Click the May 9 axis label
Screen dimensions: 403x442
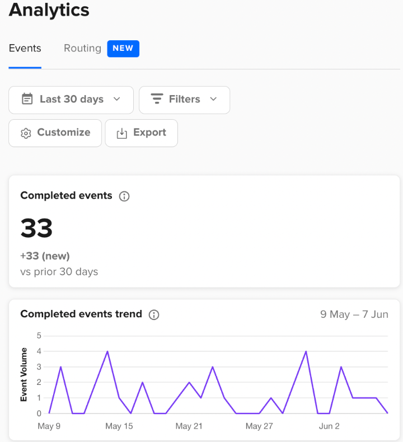point(49,426)
